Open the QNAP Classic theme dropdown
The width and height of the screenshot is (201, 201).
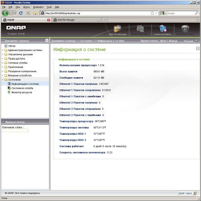195,193
